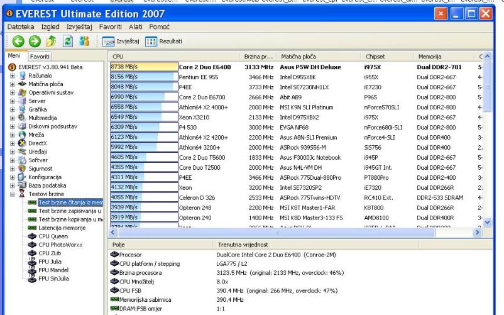Open the Alati menu
The width and height of the screenshot is (504, 315).
point(134,27)
